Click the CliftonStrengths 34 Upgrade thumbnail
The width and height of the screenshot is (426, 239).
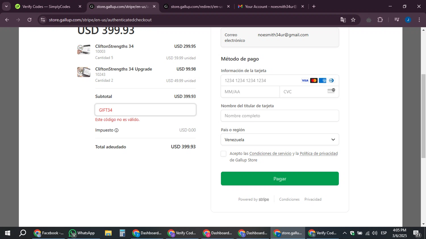84,72
